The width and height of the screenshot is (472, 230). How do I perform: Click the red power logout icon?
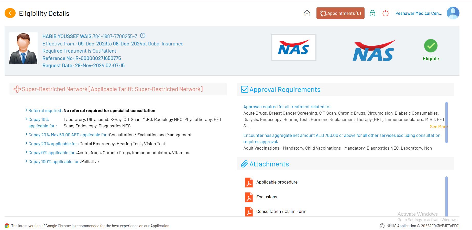pos(385,13)
